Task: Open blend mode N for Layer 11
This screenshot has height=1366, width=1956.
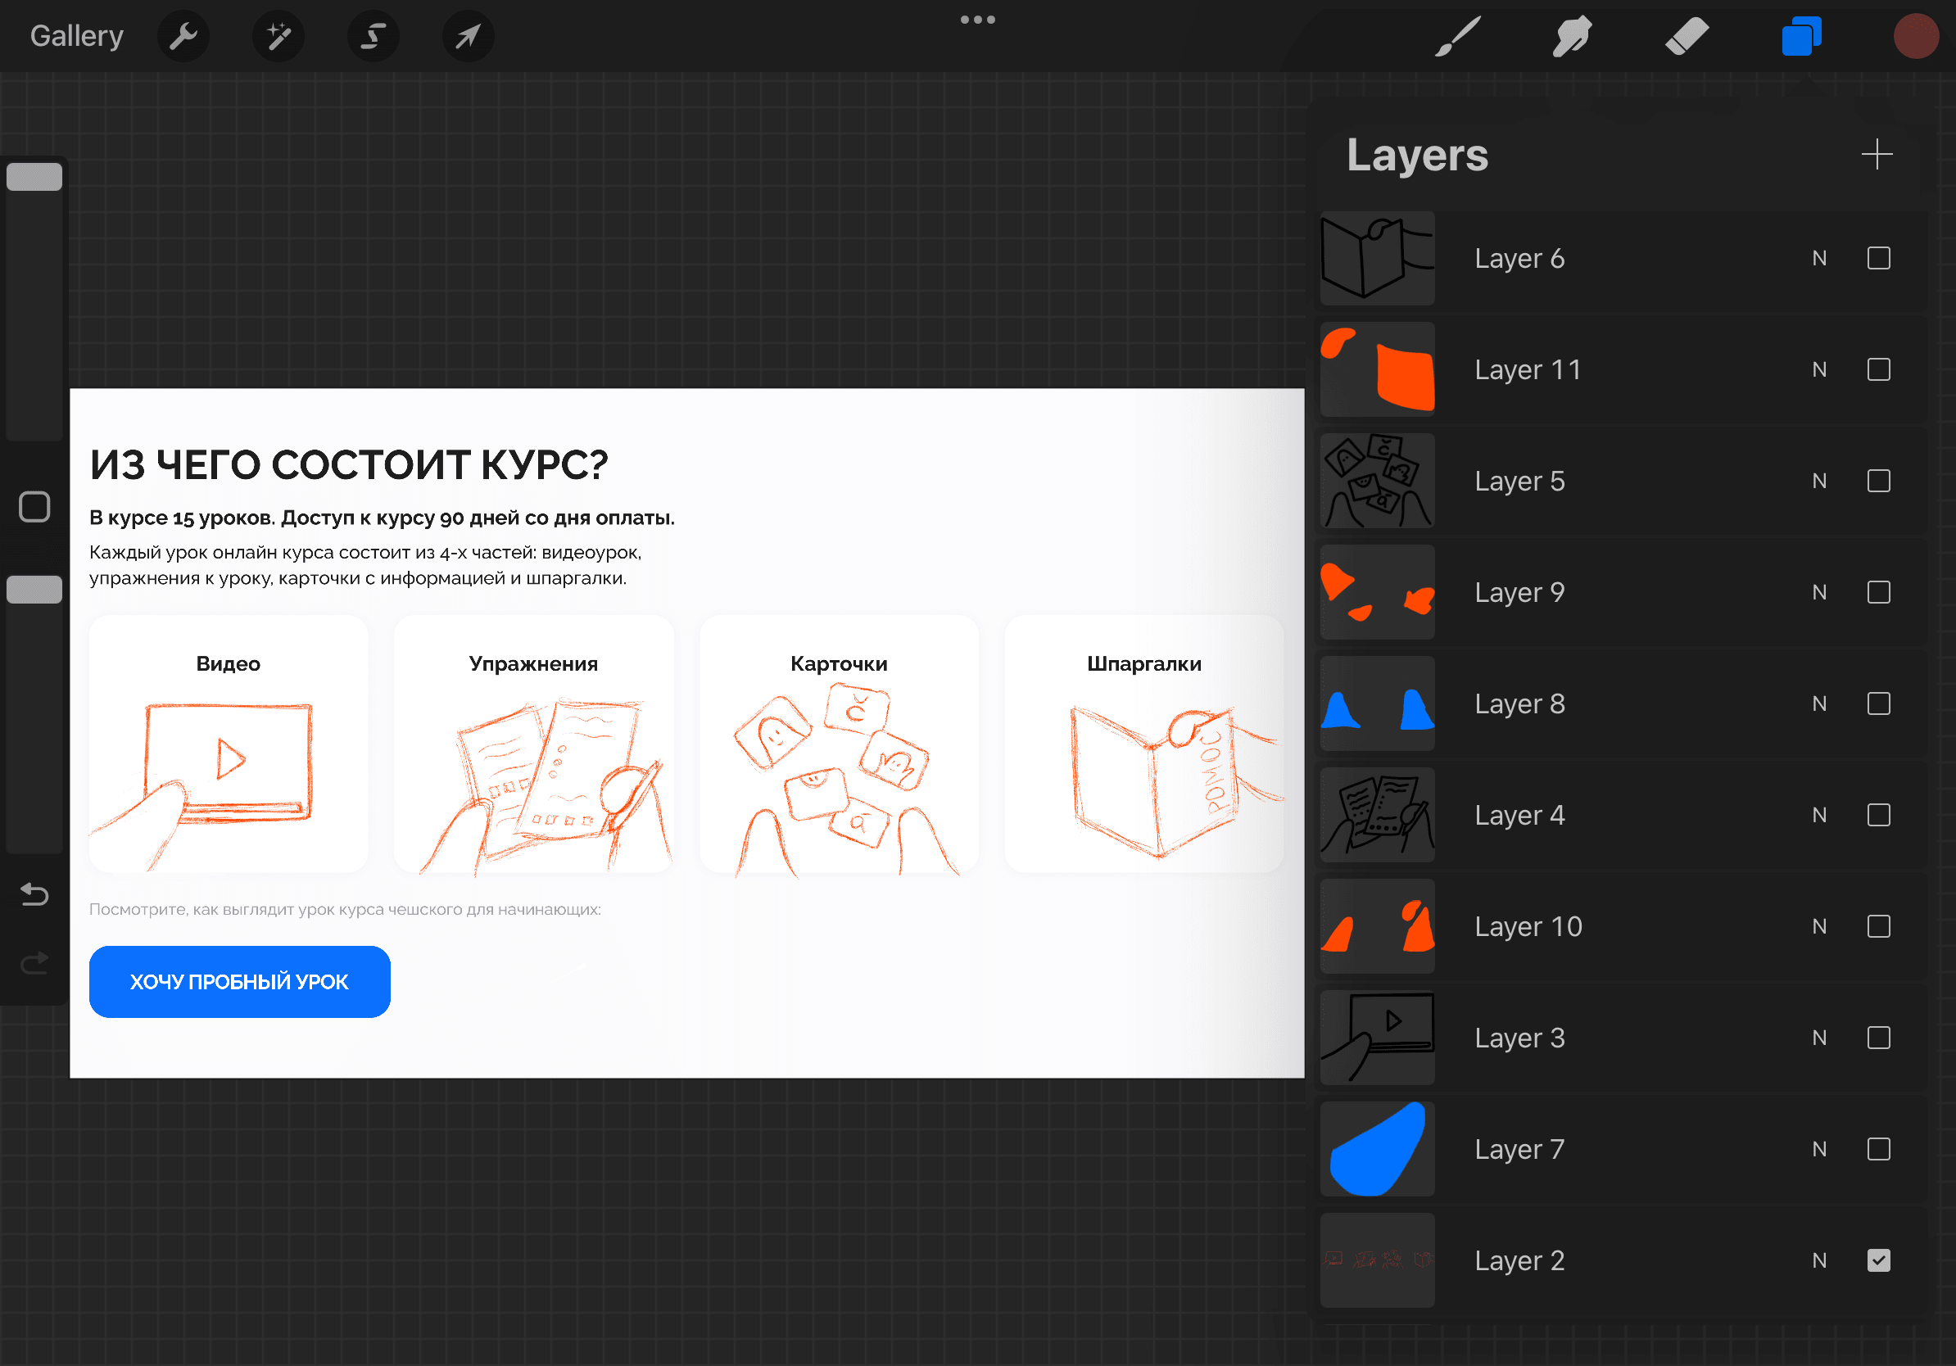Action: [1819, 369]
